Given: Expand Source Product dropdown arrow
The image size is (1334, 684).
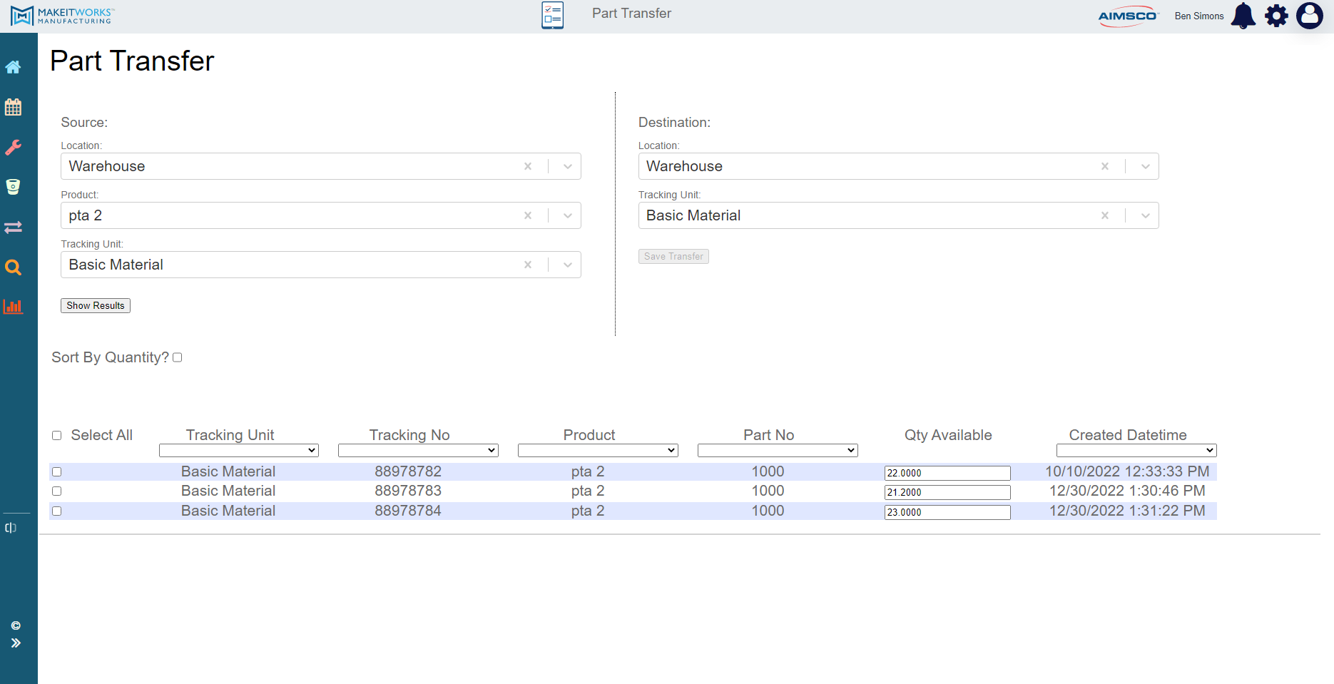Looking at the screenshot, I should (568, 215).
